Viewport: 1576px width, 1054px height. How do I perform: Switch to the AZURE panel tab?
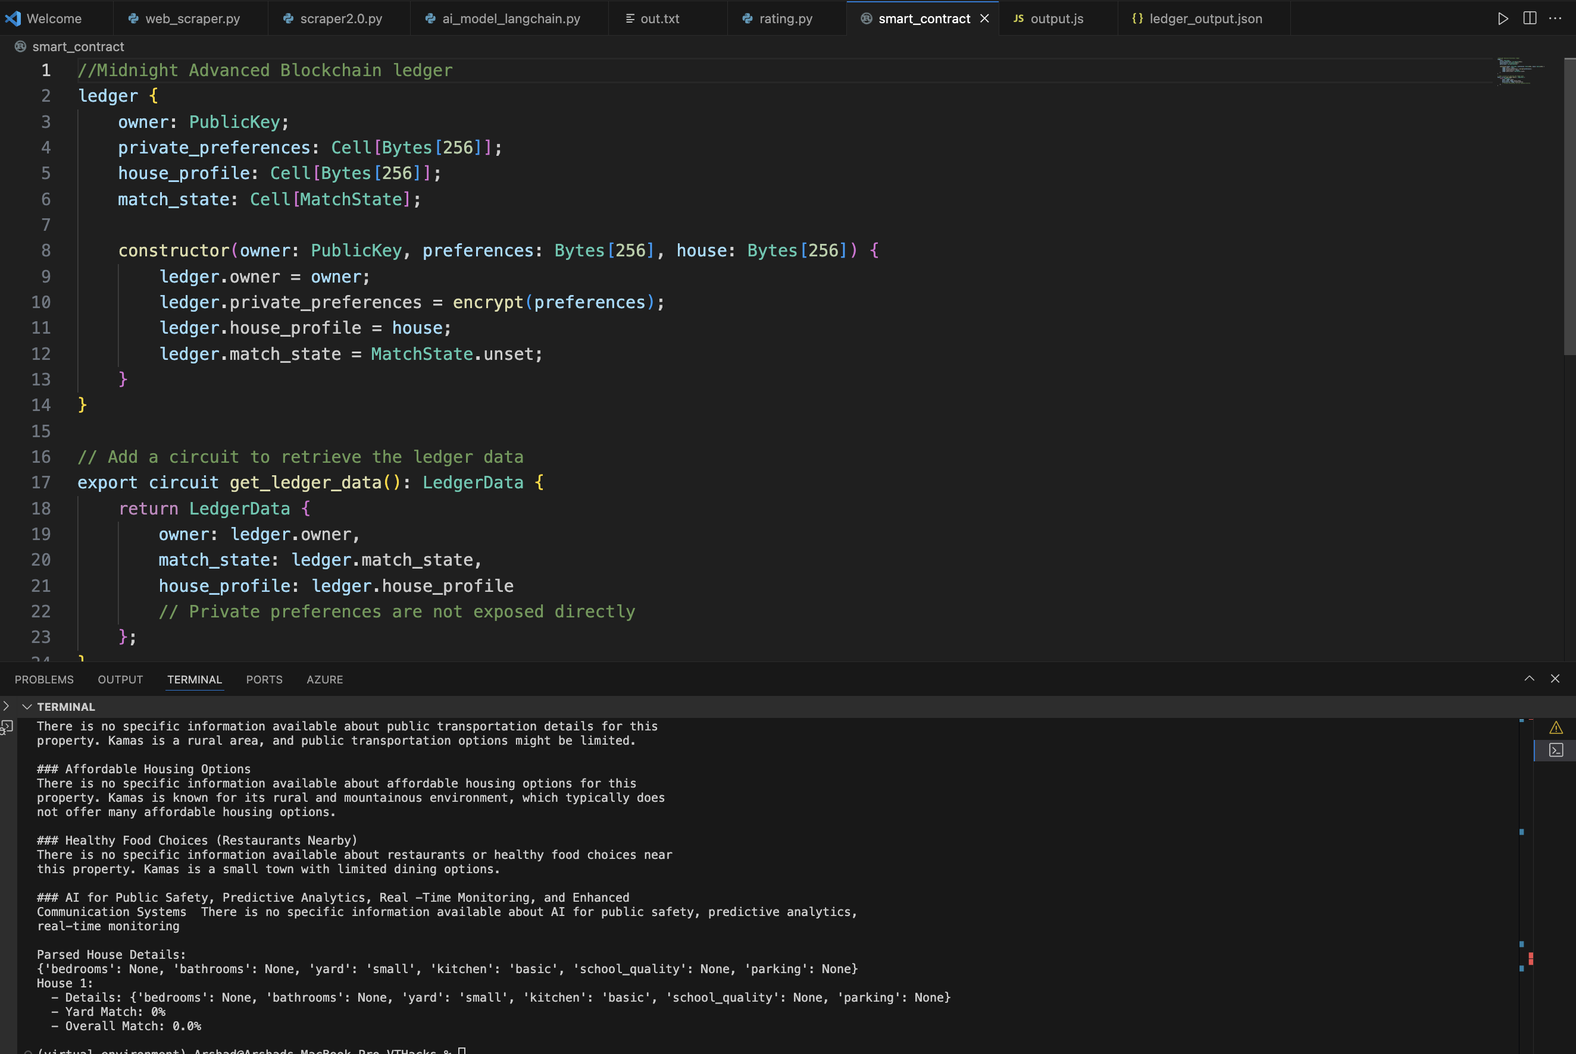(325, 680)
